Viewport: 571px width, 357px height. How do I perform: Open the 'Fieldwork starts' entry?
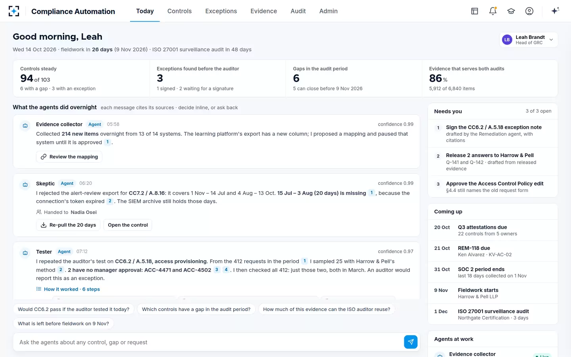pos(493,293)
